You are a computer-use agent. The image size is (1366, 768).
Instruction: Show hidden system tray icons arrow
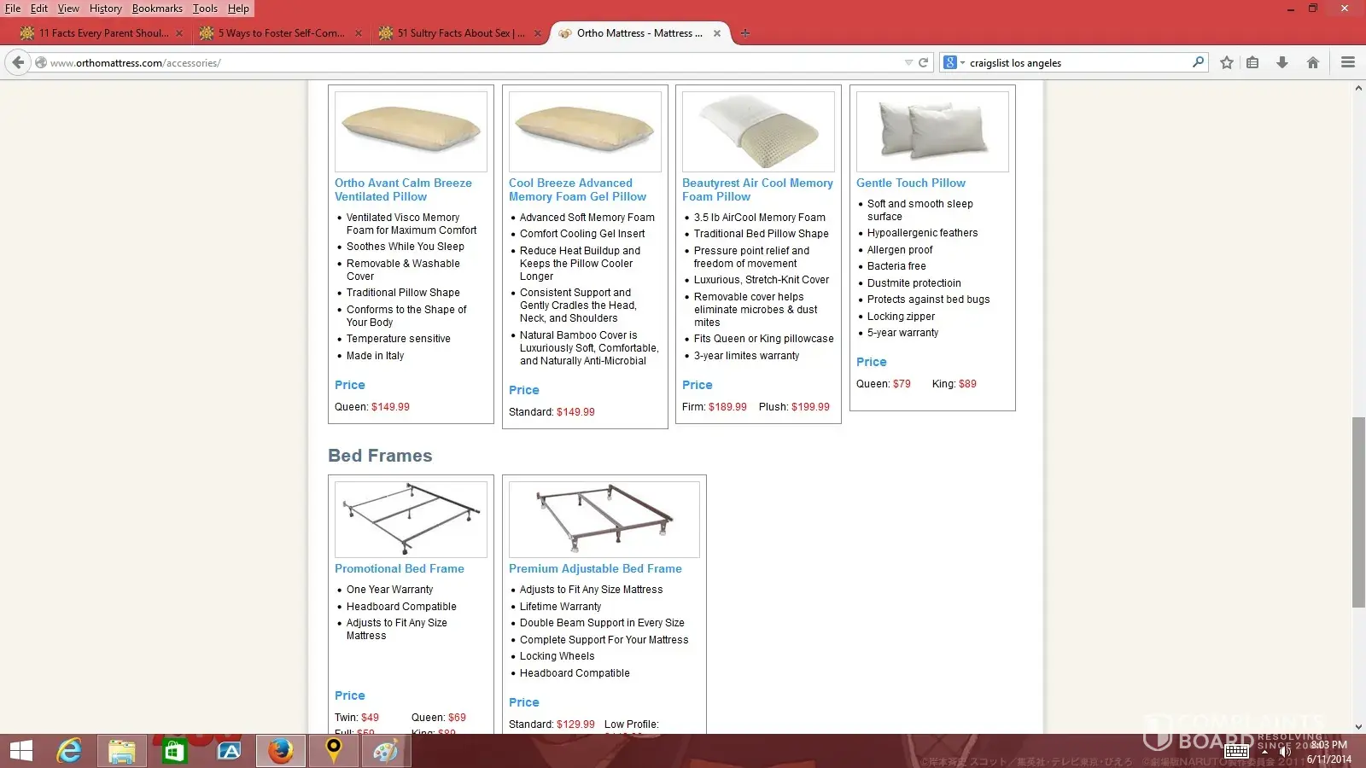1264,752
